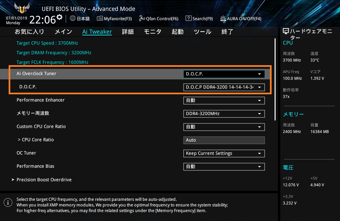
Task: Click the 1.392 V Vコア value
Action: (317, 78)
